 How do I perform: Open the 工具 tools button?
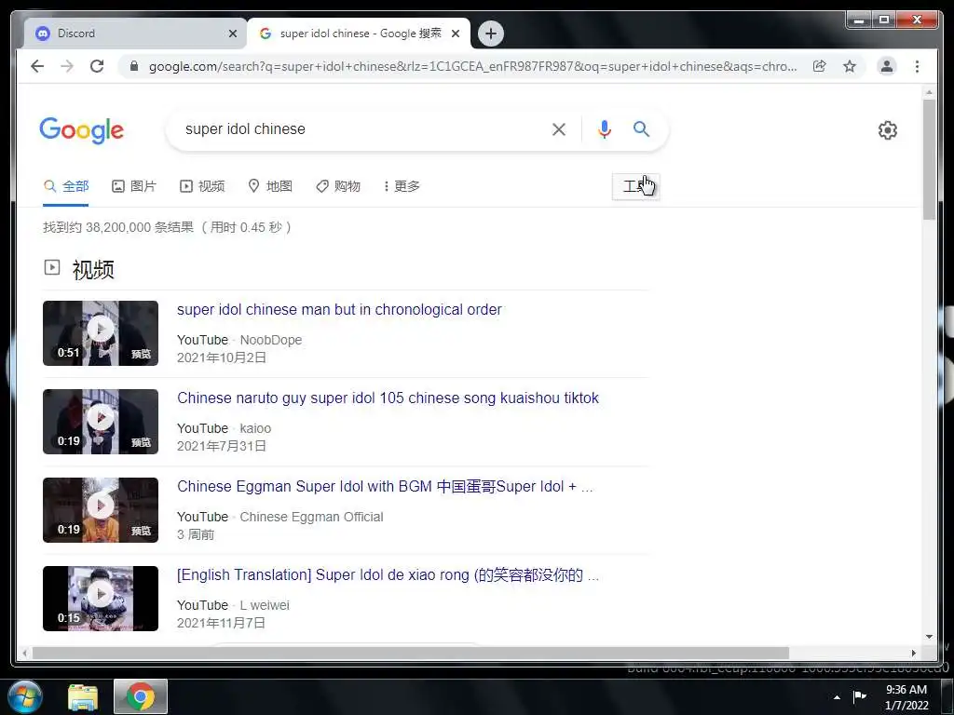(635, 186)
